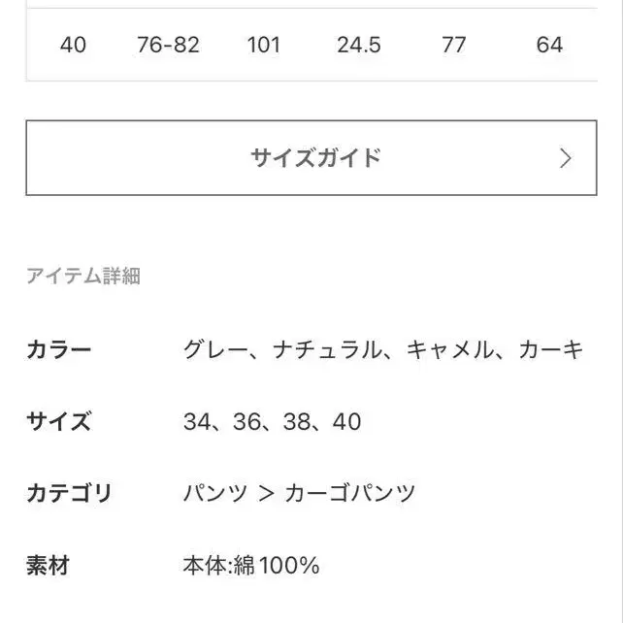Click size 40 in table row

[x=73, y=45]
